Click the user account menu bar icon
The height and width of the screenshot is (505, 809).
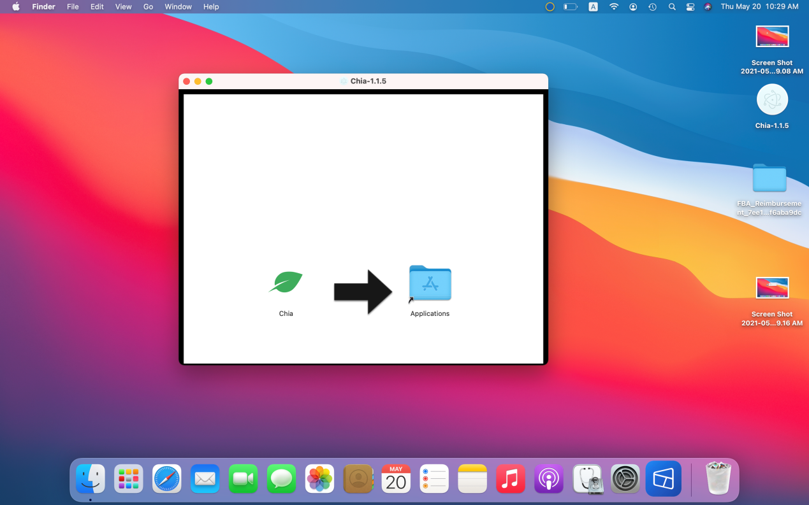pos(633,6)
